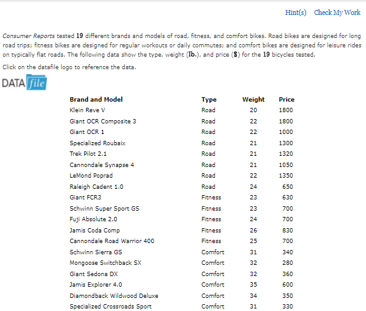Screen dimensions: 366x311
Task: Click the 'Schwinn Sierra GS' row name
Action: pyautogui.click(x=96, y=252)
